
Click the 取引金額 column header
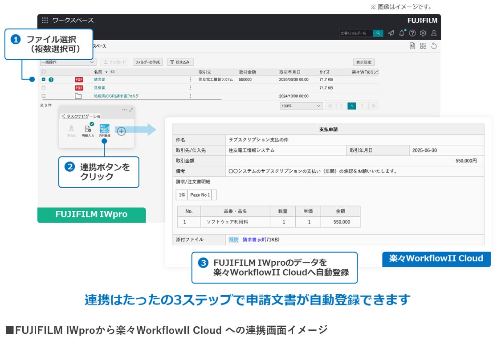248,72
